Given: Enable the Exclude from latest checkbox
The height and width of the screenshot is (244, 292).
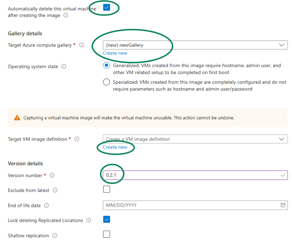Looking at the screenshot, I should tap(106, 189).
